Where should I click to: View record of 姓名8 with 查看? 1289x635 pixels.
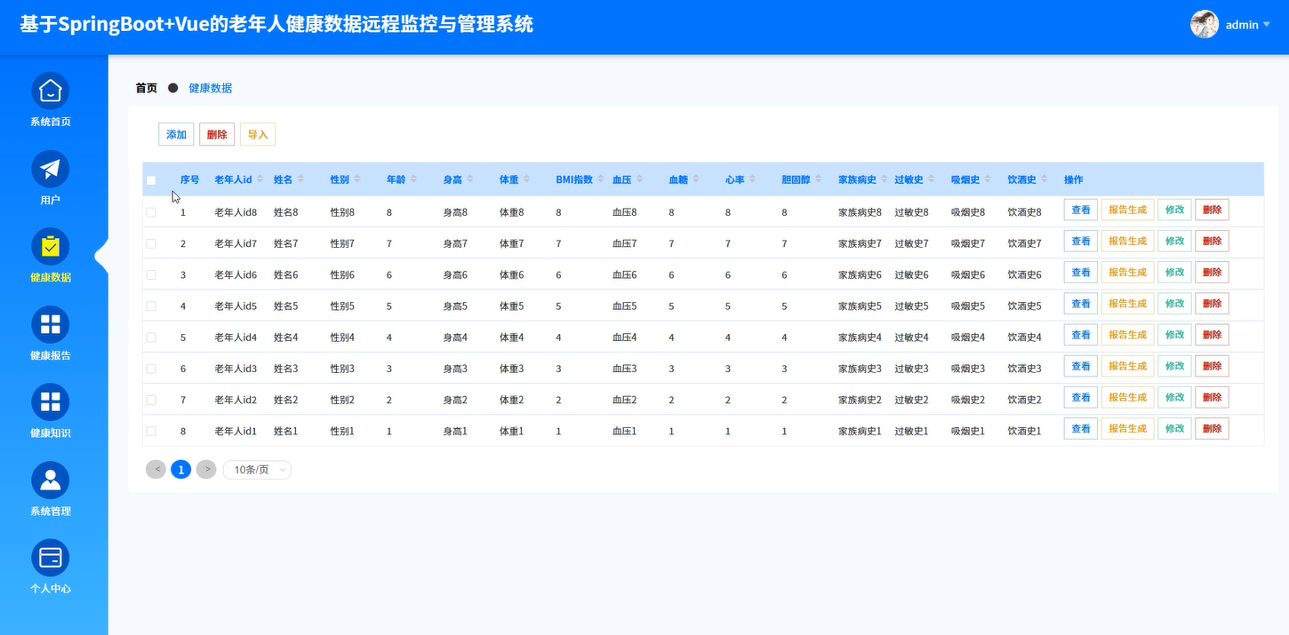coord(1081,210)
